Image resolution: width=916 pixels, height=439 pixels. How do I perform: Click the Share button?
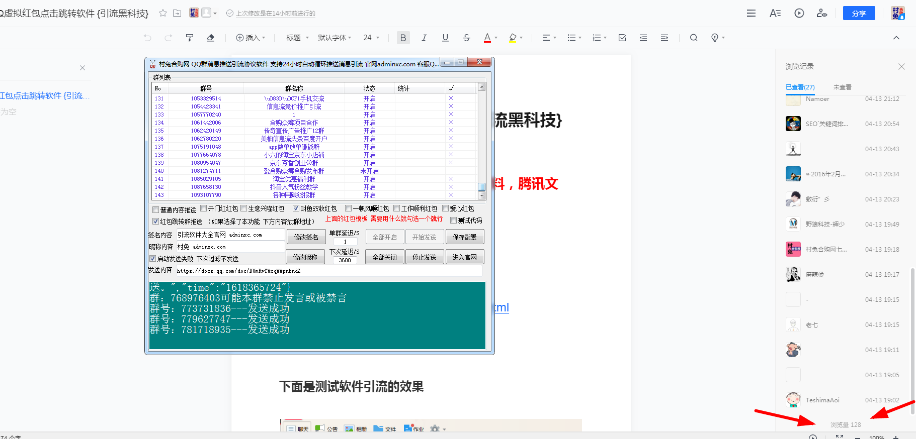[x=859, y=13]
